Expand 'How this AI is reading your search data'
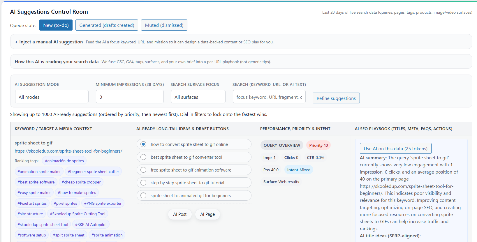This screenshot has width=477, height=242. [57, 62]
